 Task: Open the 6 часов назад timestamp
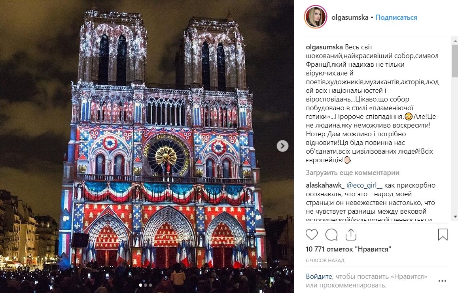pyautogui.click(x=325, y=261)
